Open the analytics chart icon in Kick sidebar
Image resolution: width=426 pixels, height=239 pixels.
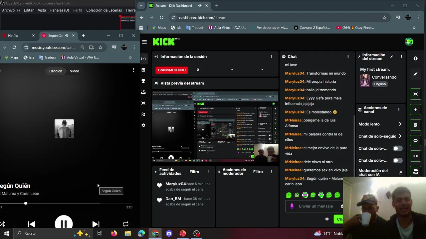pyautogui.click(x=143, y=70)
